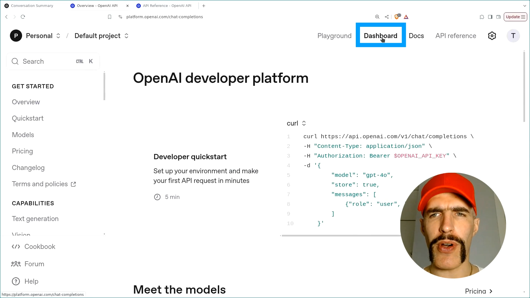Open Brave Shields lion icon
The height and width of the screenshot is (298, 530).
tap(397, 17)
